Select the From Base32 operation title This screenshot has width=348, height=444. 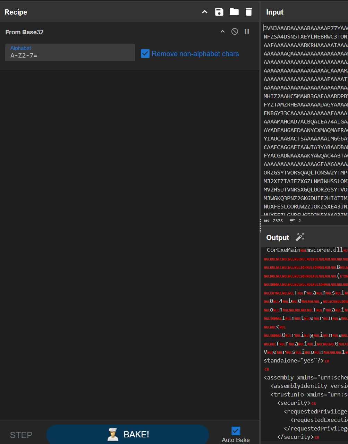24,32
